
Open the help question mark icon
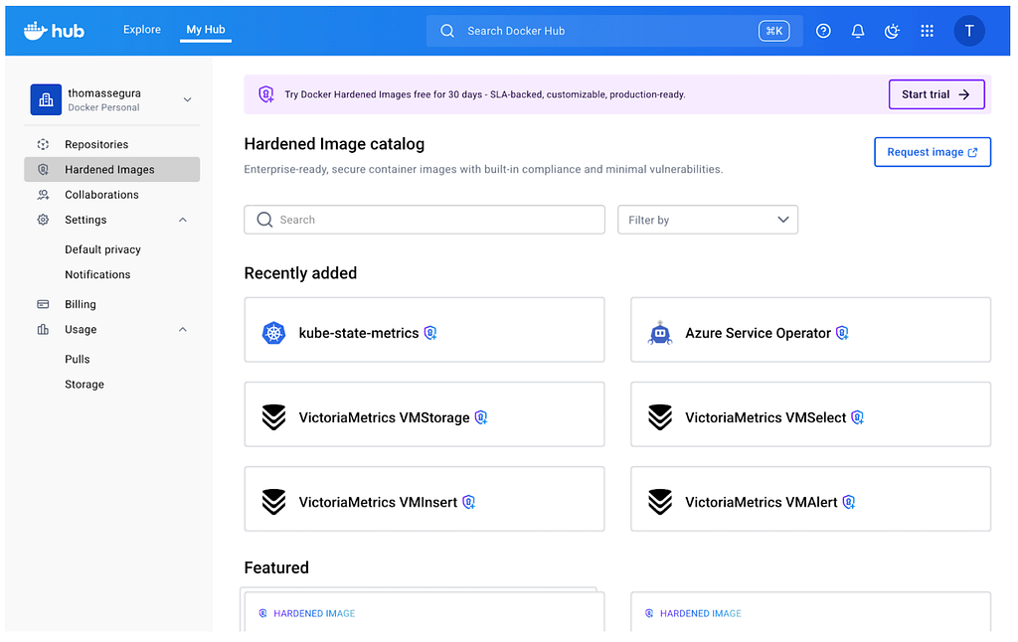pos(823,31)
